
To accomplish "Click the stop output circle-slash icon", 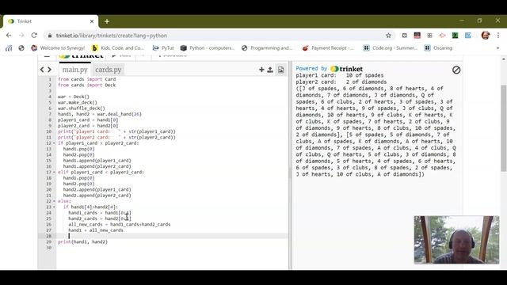I will pos(456,70).
